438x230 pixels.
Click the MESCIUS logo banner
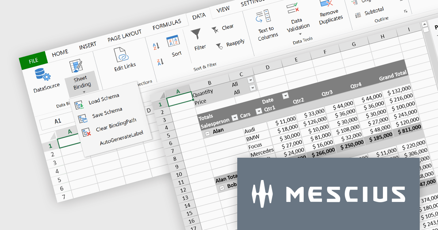click(x=328, y=193)
